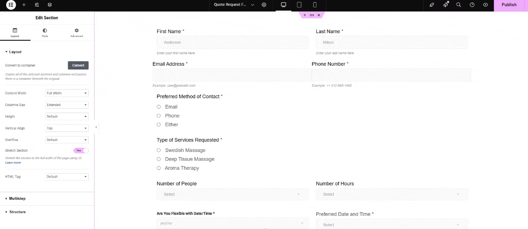Expand the Multistep section
The image size is (528, 229).
coord(47,199)
